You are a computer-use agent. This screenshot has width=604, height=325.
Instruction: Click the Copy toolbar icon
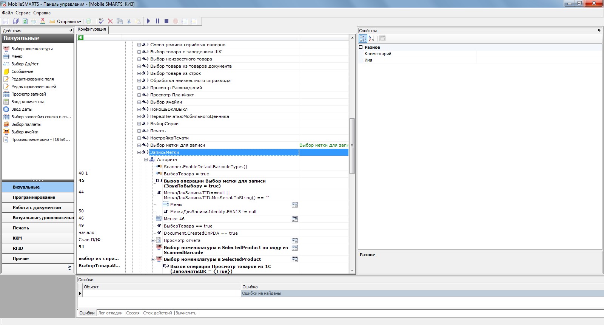point(120,21)
